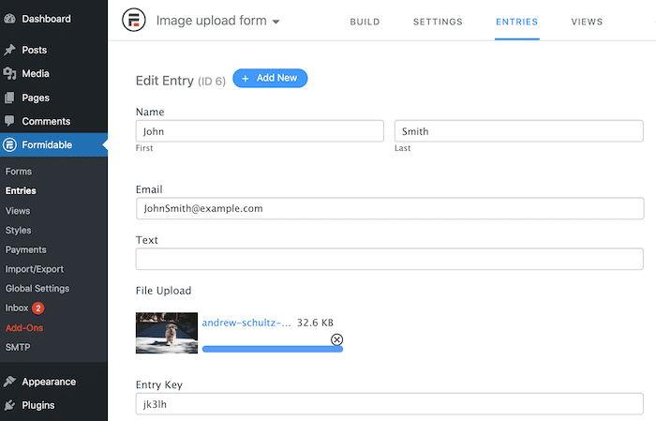The height and width of the screenshot is (421, 656).
Task: Open the Dashboard gauge icon
Action: pyautogui.click(x=9, y=19)
